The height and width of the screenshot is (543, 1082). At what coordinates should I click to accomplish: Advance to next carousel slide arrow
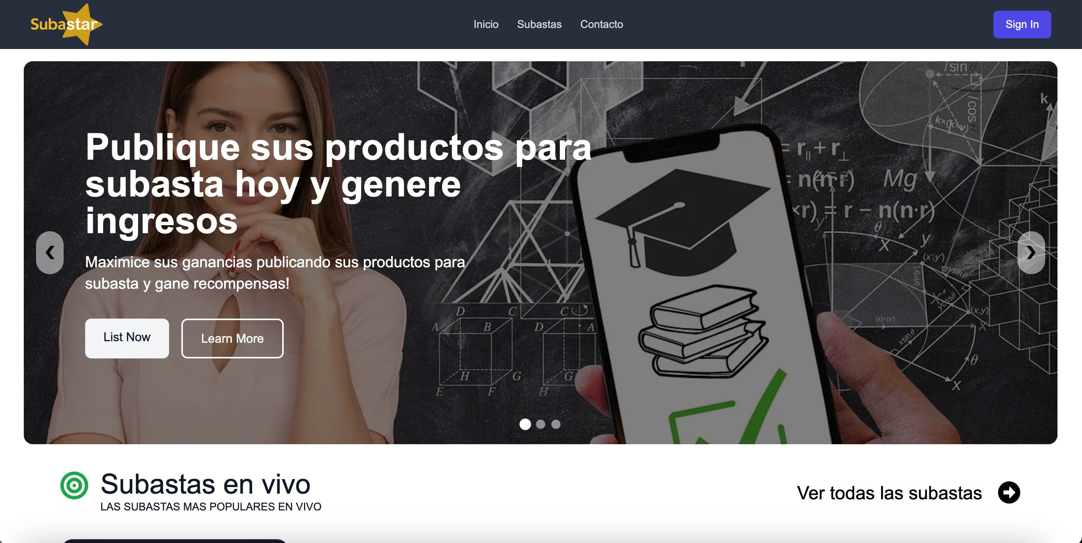point(1031,253)
